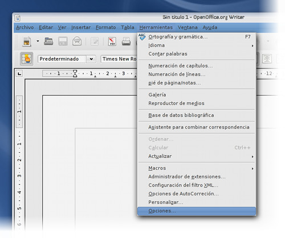Image resolution: width=285 pixels, height=238 pixels.
Task: Click the ruler tab stop type selector
Action: 19,73
